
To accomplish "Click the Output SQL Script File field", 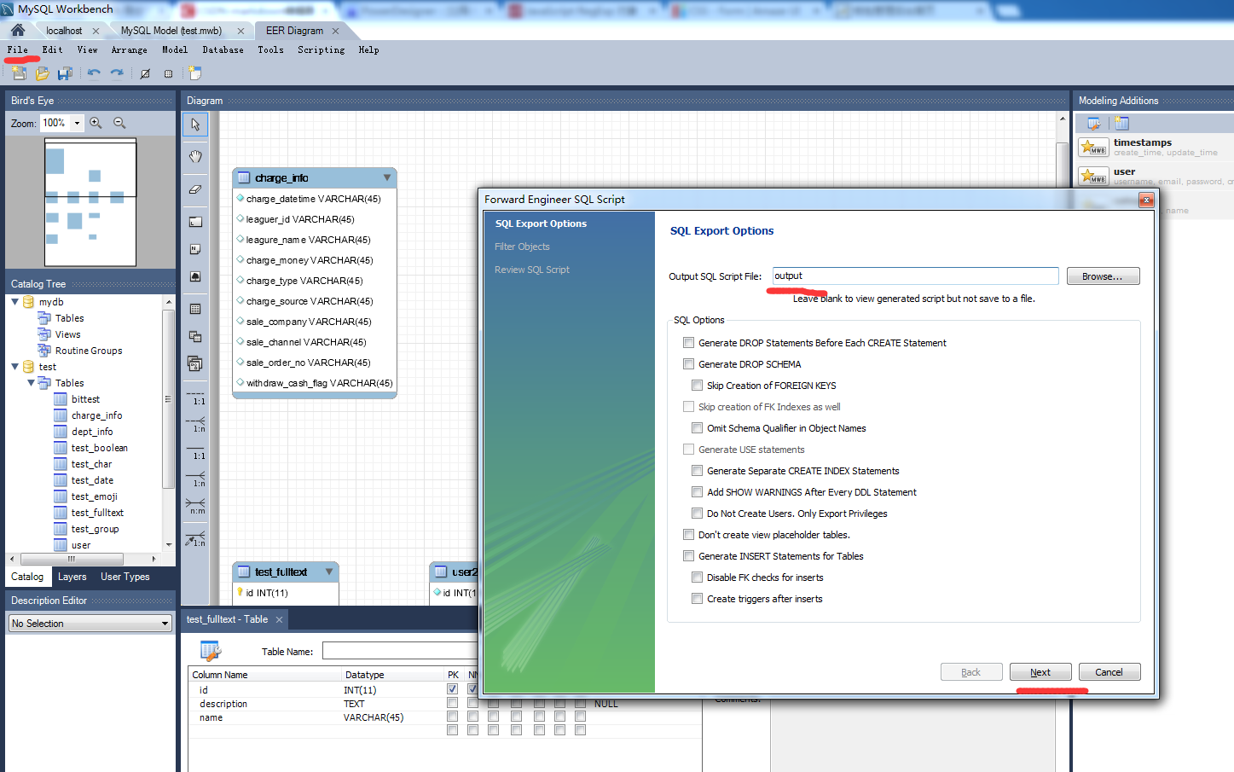I will [915, 276].
